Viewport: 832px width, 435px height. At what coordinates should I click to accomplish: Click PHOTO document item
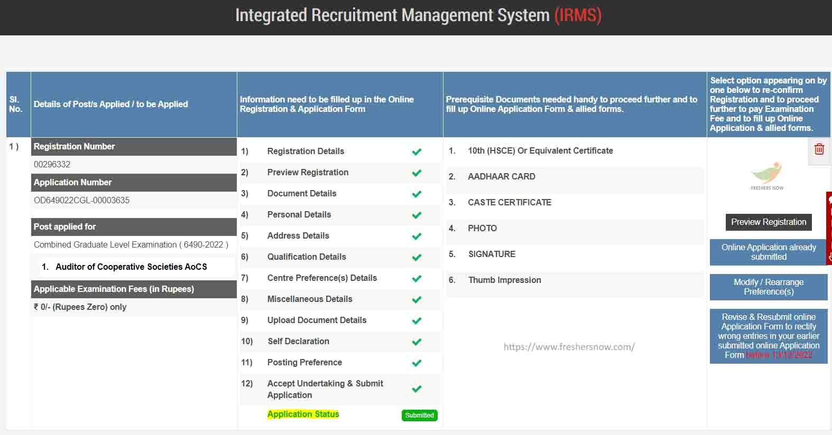[482, 228]
